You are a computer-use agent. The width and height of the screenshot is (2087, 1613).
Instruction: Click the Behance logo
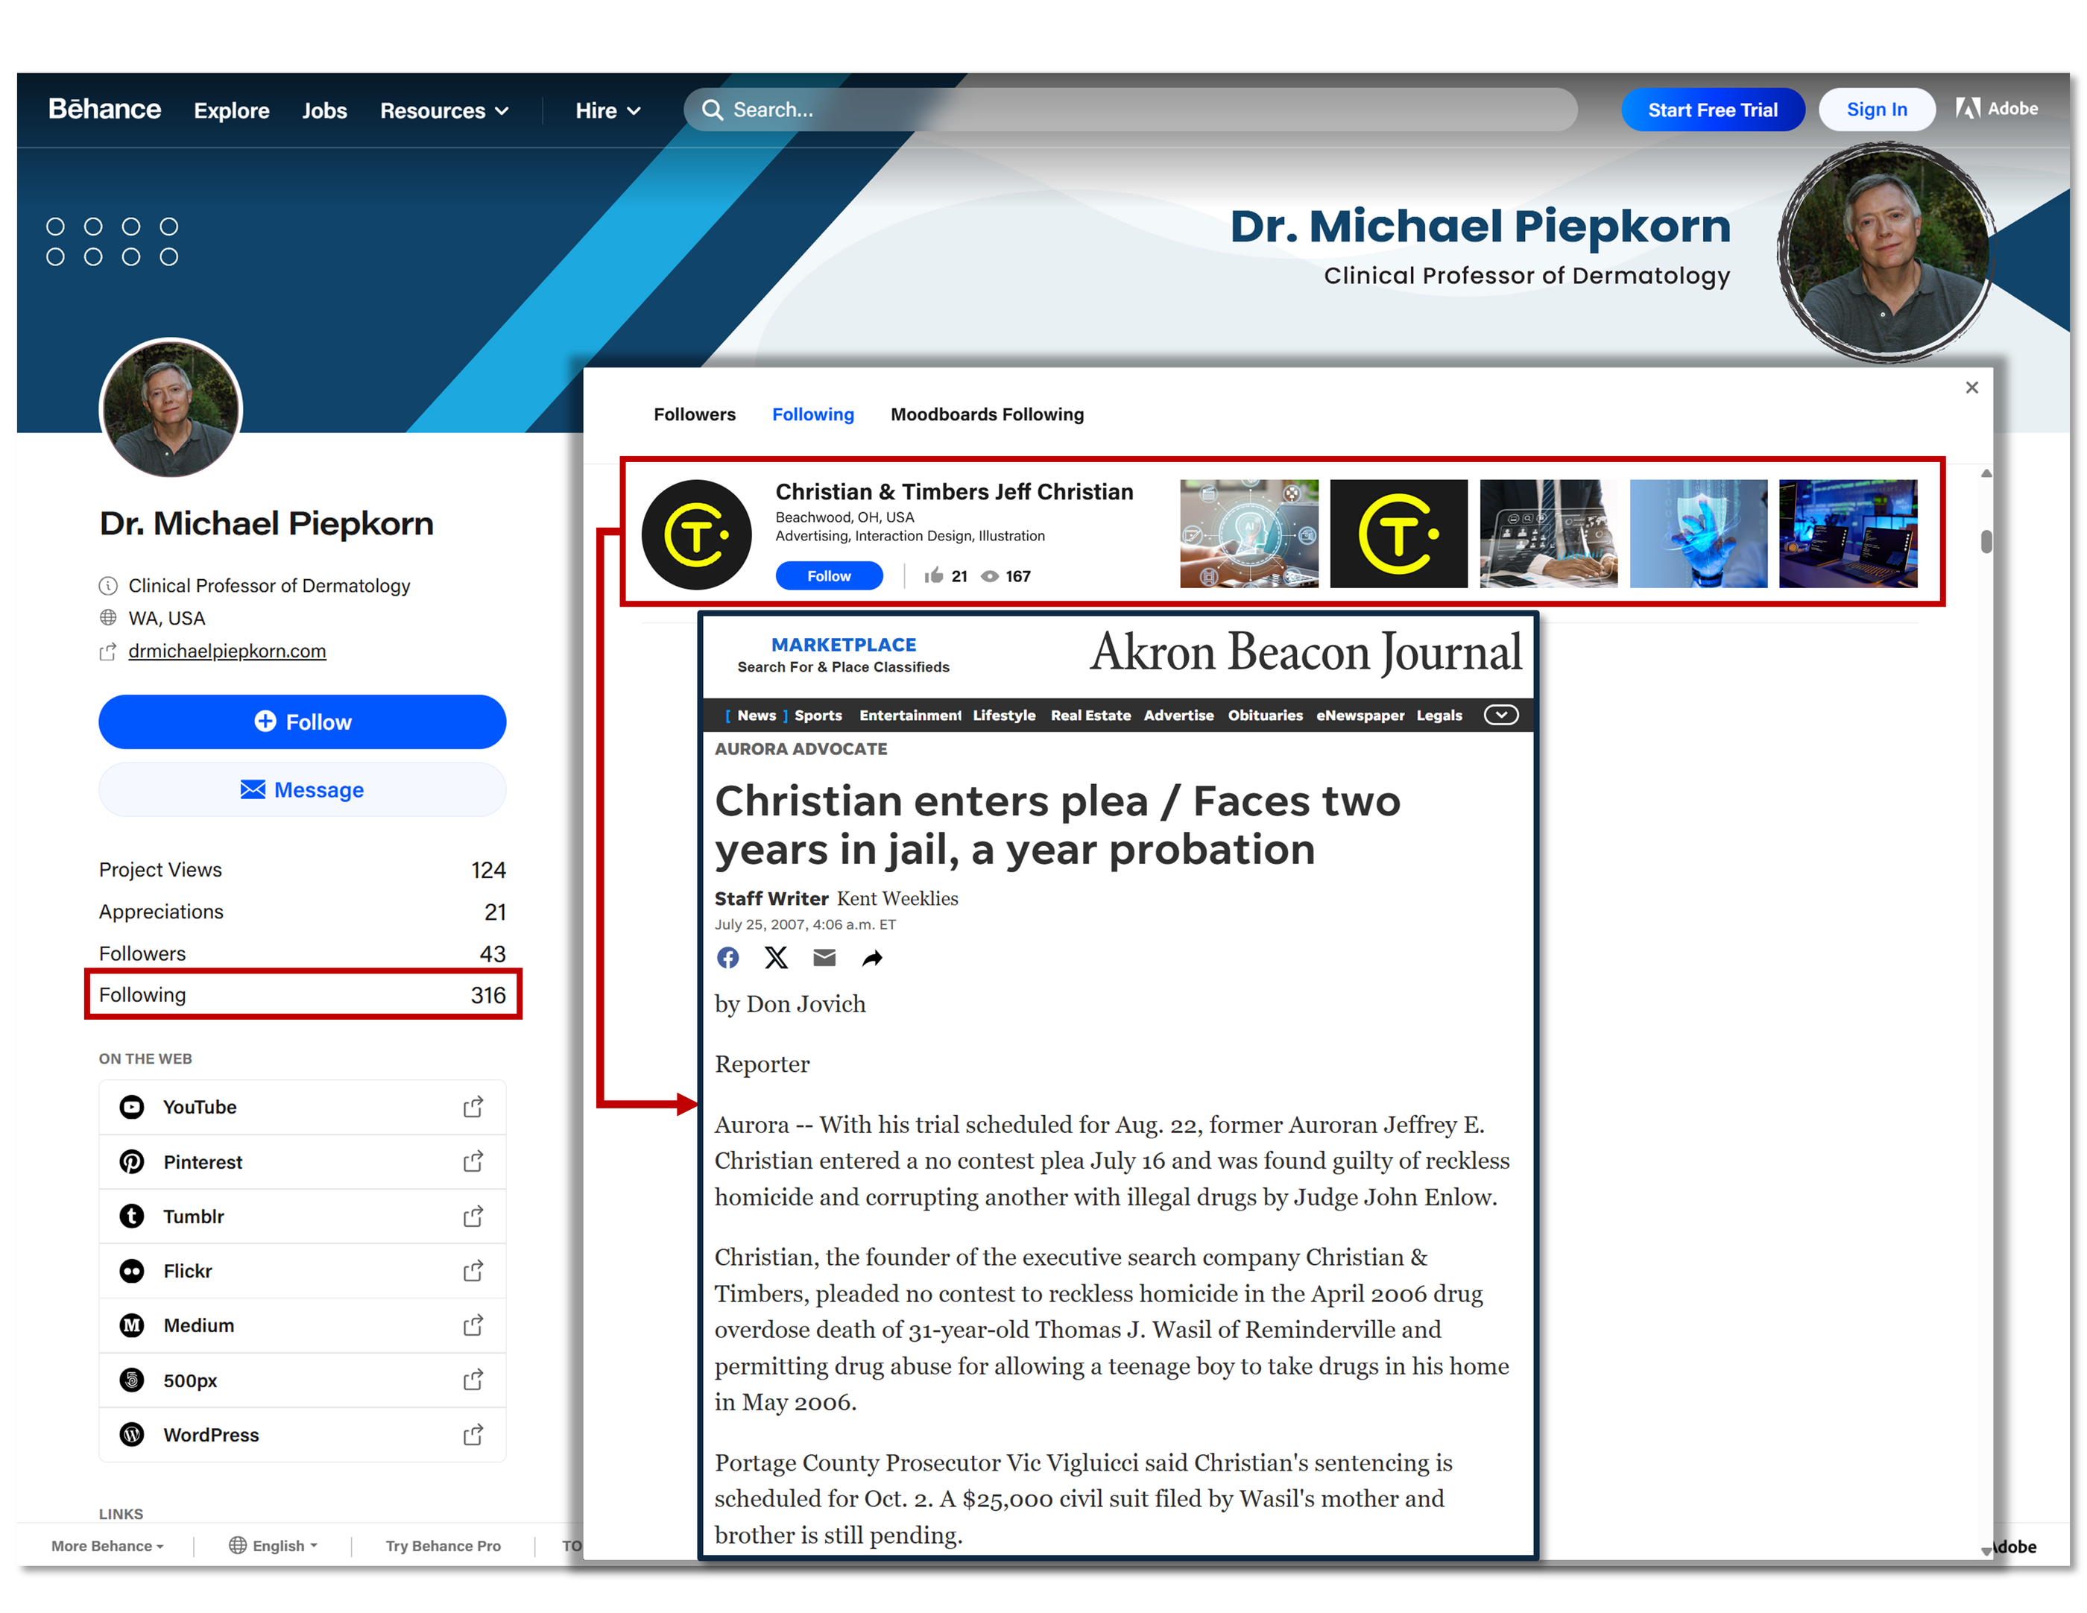pyautogui.click(x=104, y=109)
